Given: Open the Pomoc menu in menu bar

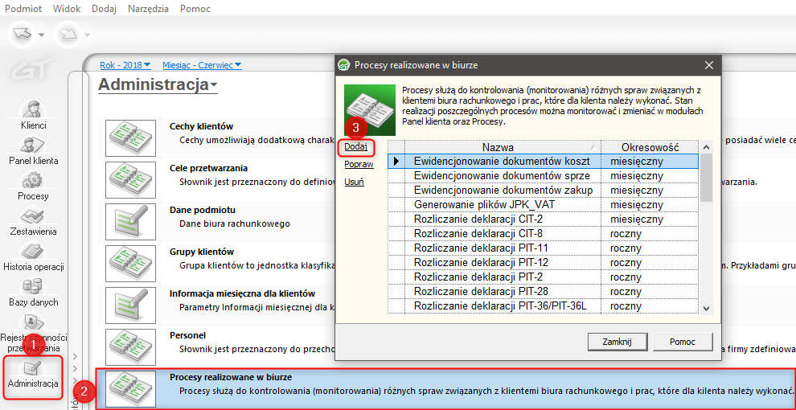Looking at the screenshot, I should tap(195, 9).
